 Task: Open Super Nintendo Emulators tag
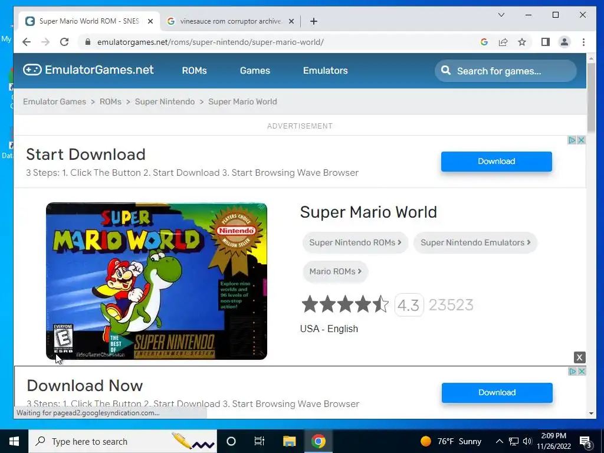(x=475, y=242)
